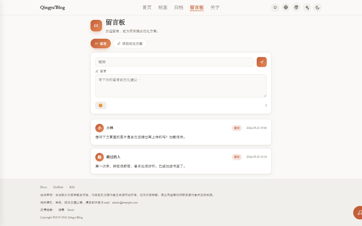Screen dimensions: 362x226
Task: Click the 路过的人 avatar circle
Action: [100, 157]
